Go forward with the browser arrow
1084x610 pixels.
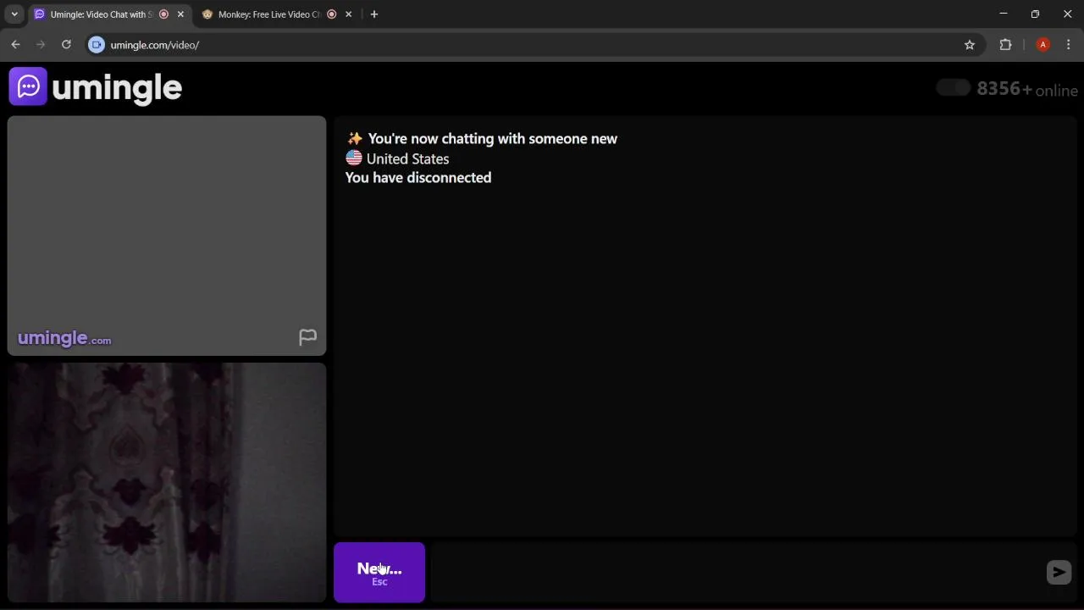click(x=41, y=45)
